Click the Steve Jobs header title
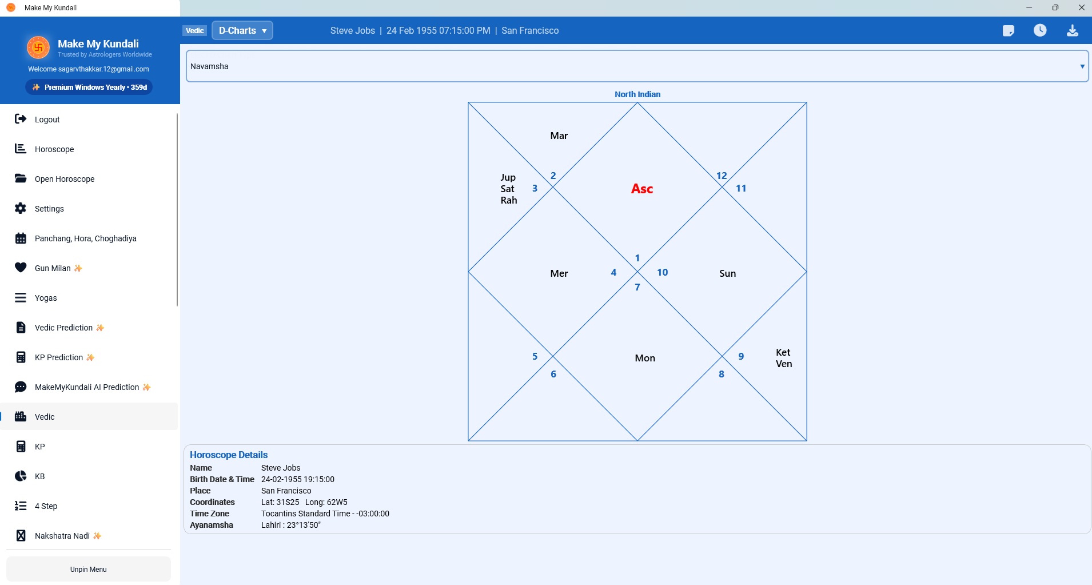This screenshot has height=585, width=1092. coord(353,30)
